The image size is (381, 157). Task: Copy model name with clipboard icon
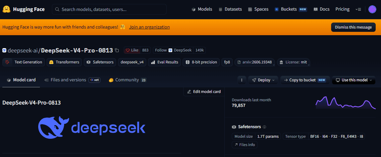coord(117,50)
